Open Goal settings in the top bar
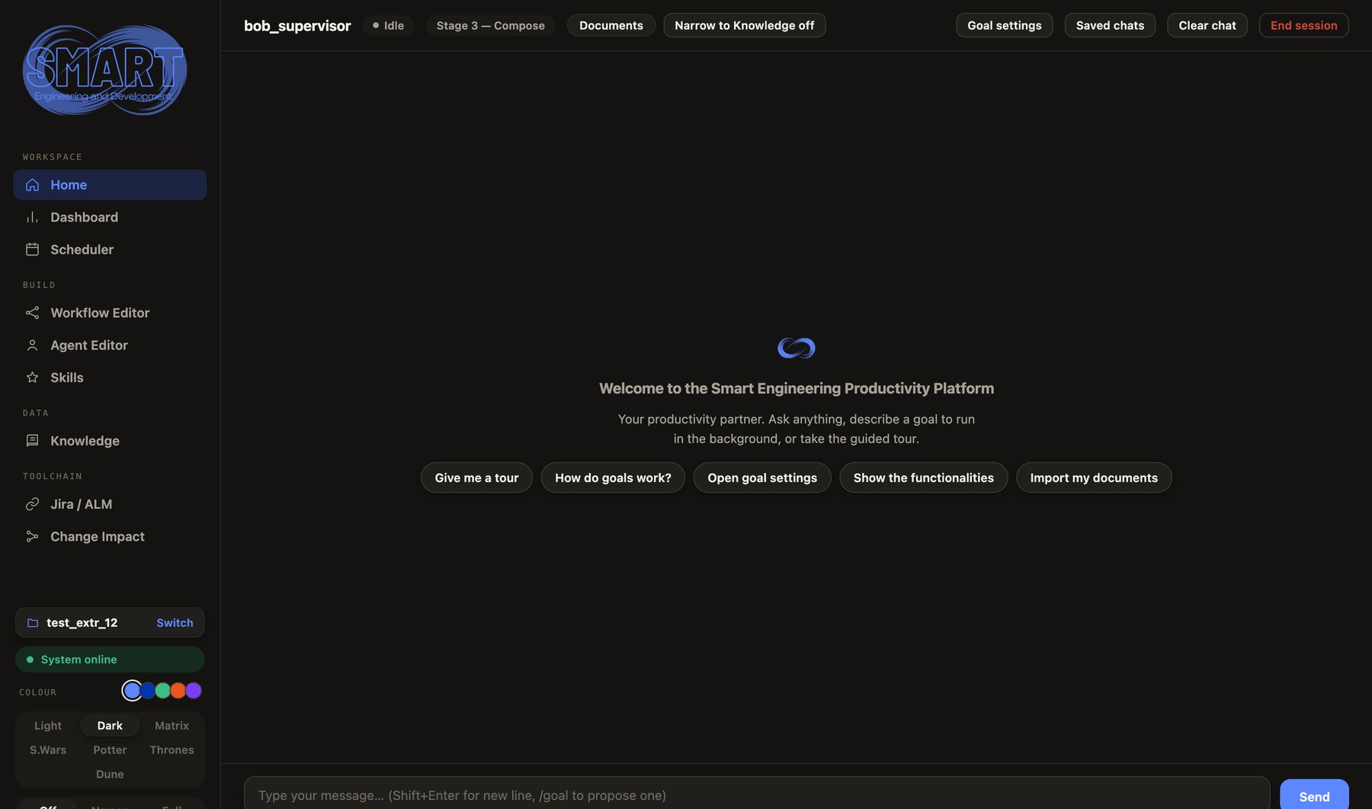The width and height of the screenshot is (1372, 809). (1004, 25)
